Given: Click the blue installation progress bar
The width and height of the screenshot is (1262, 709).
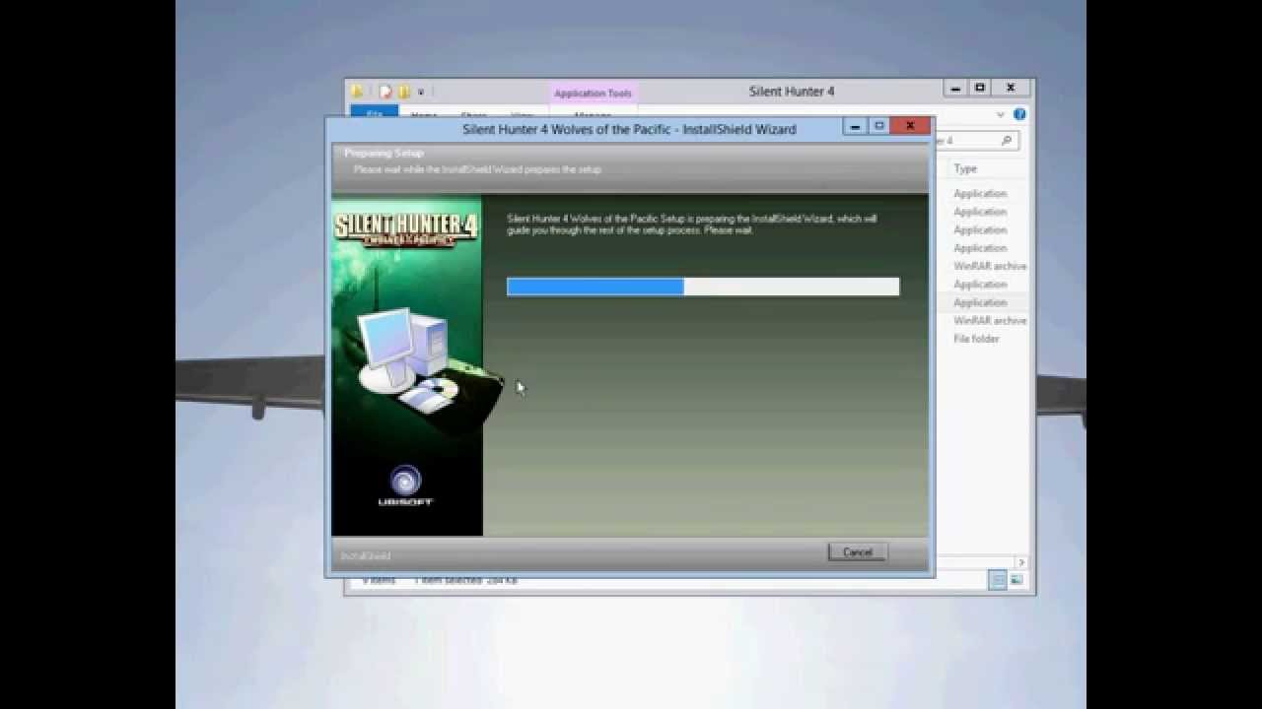Looking at the screenshot, I should coord(703,287).
